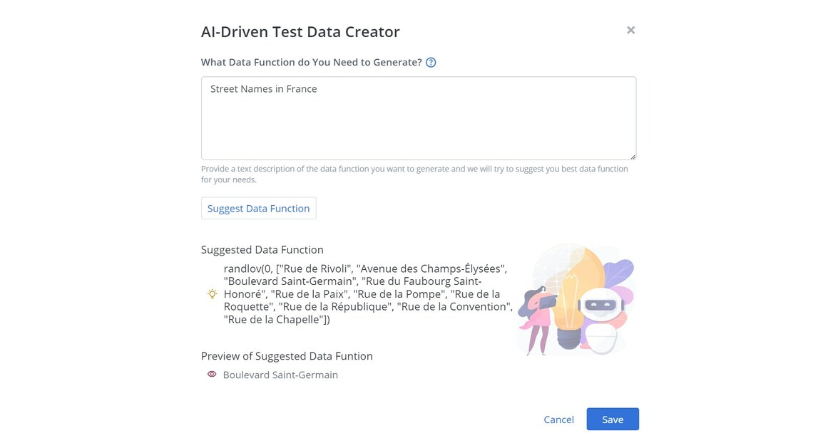Click the Preview of Suggested Data Funtion label
This screenshot has height=438, width=838.
pos(287,356)
